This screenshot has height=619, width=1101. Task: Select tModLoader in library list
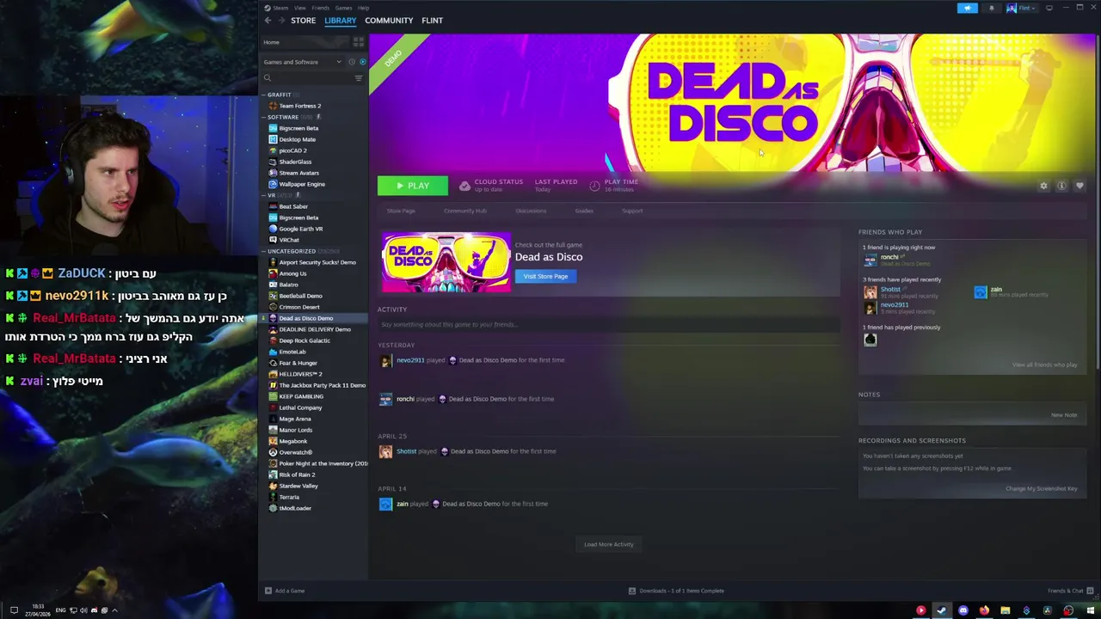pyautogui.click(x=295, y=508)
